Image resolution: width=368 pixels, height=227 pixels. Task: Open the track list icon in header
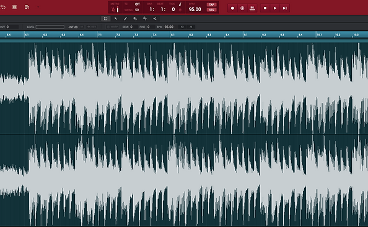click(x=27, y=7)
